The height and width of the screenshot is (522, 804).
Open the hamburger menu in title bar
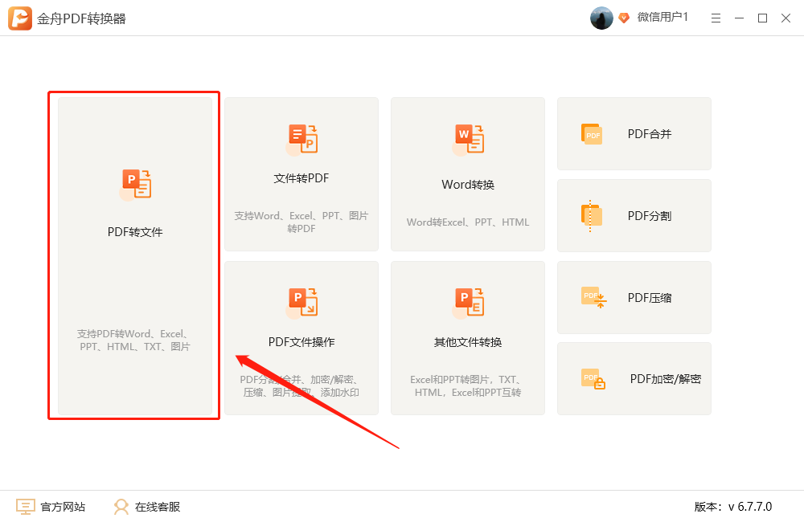coord(716,18)
